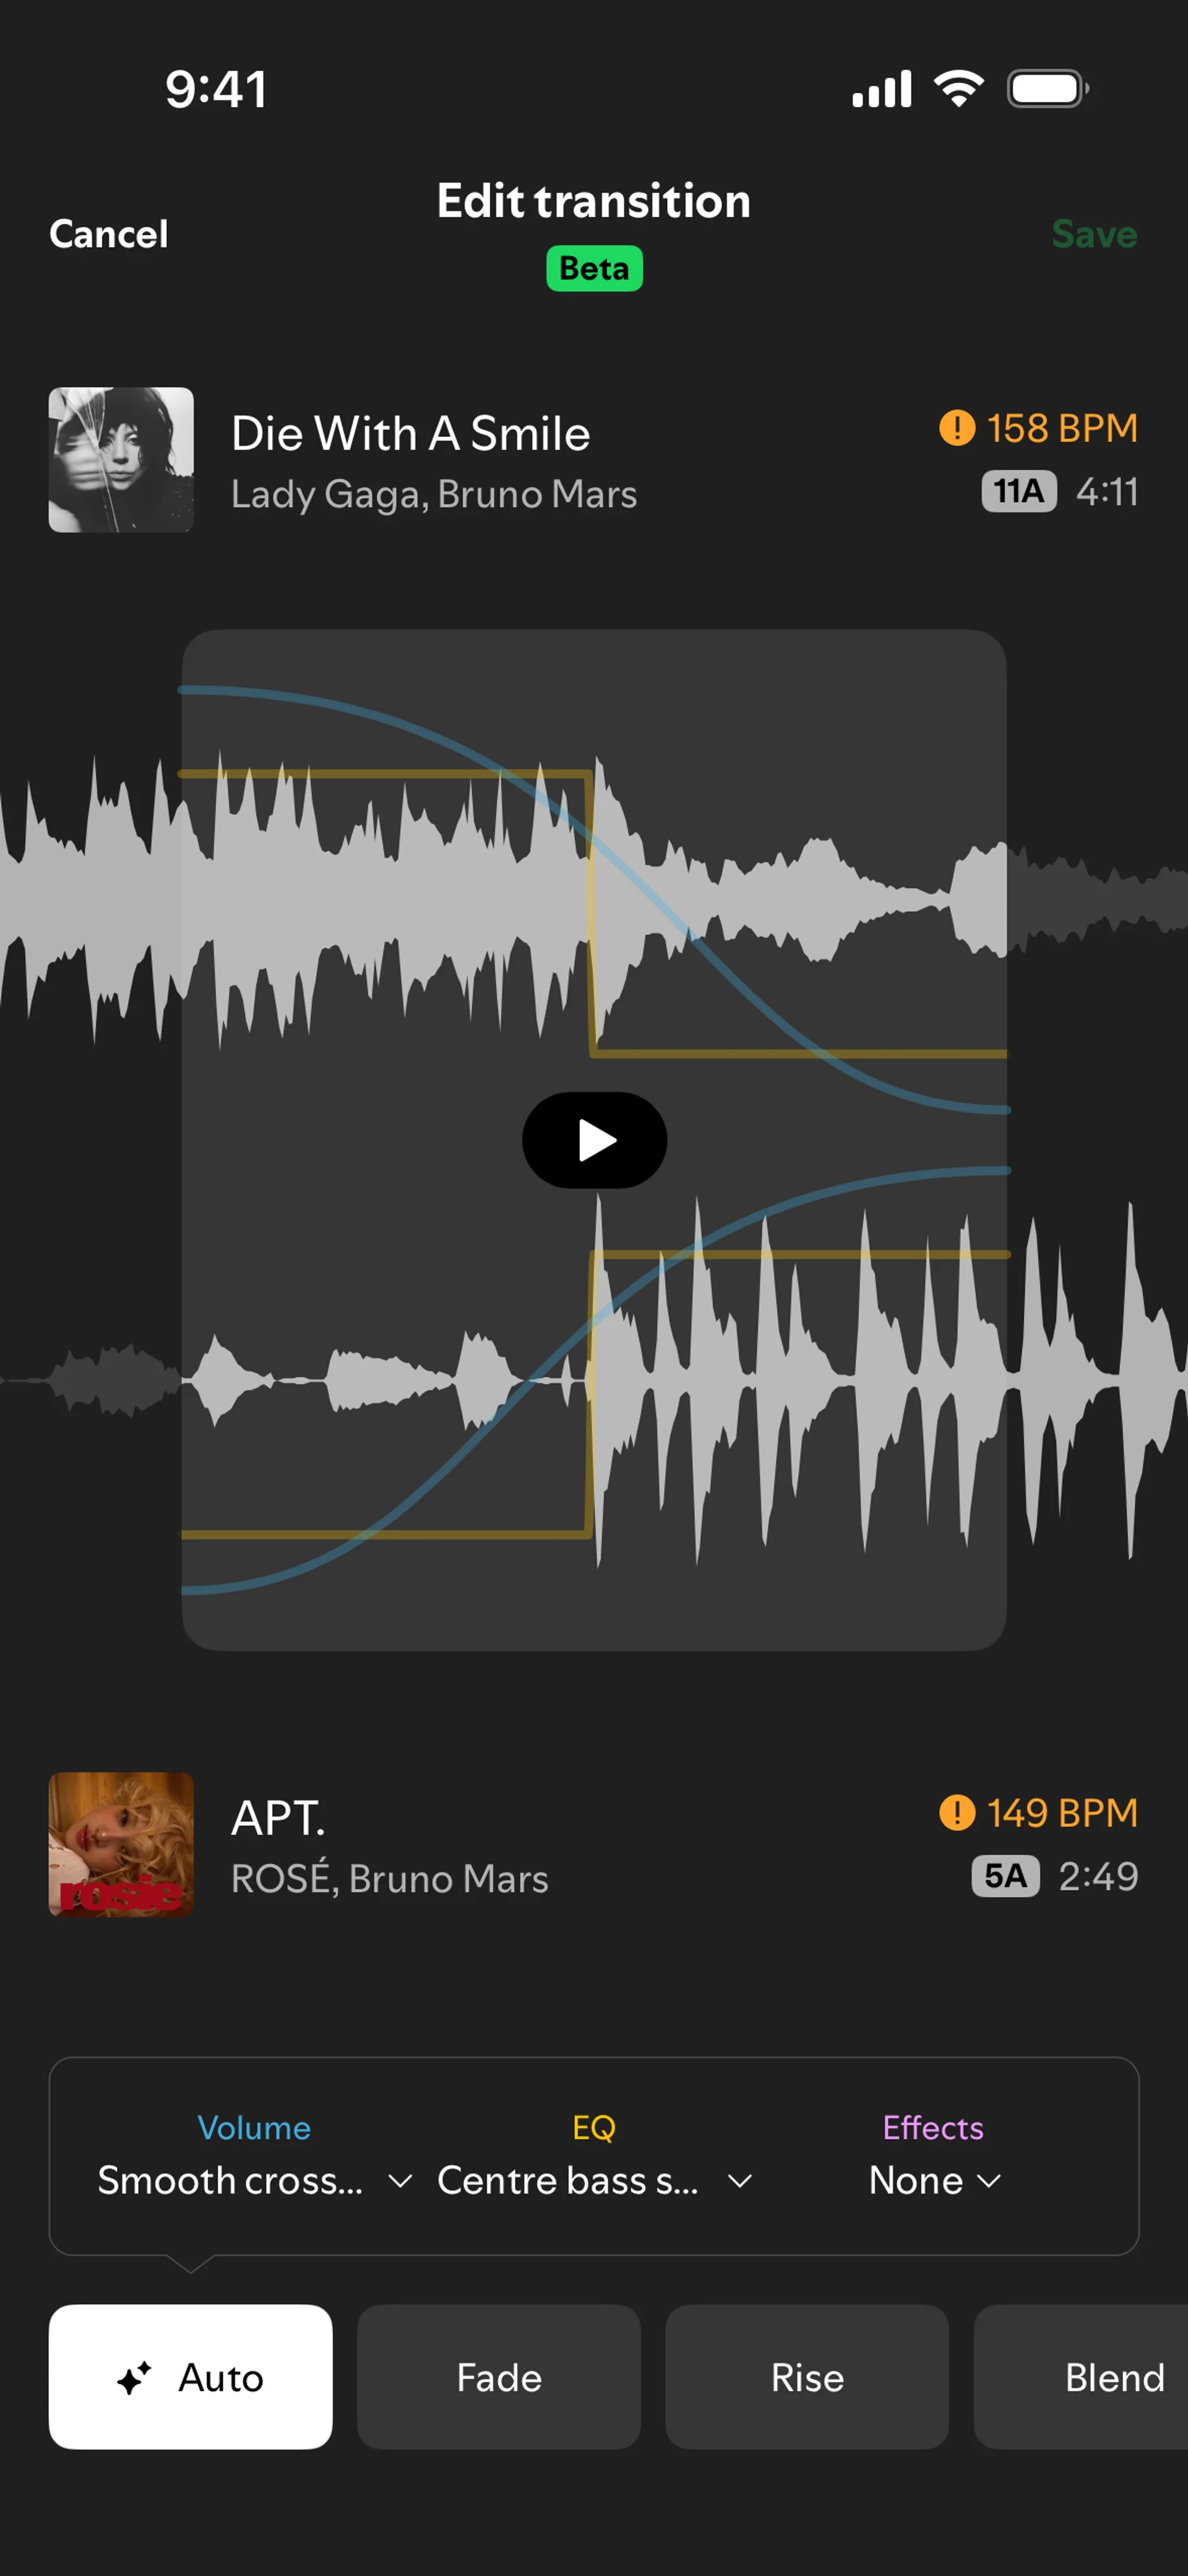1188x2576 pixels.
Task: Select the Fade transition preset
Action: coord(499,2376)
